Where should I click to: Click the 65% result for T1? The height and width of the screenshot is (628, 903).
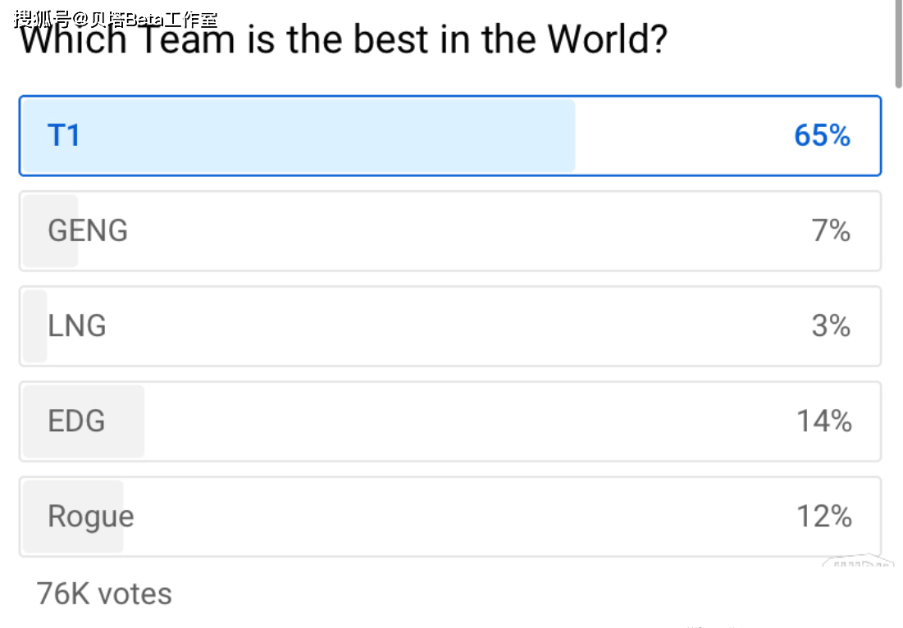coord(822,135)
